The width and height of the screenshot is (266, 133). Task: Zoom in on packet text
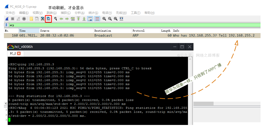[x=104, y=19]
